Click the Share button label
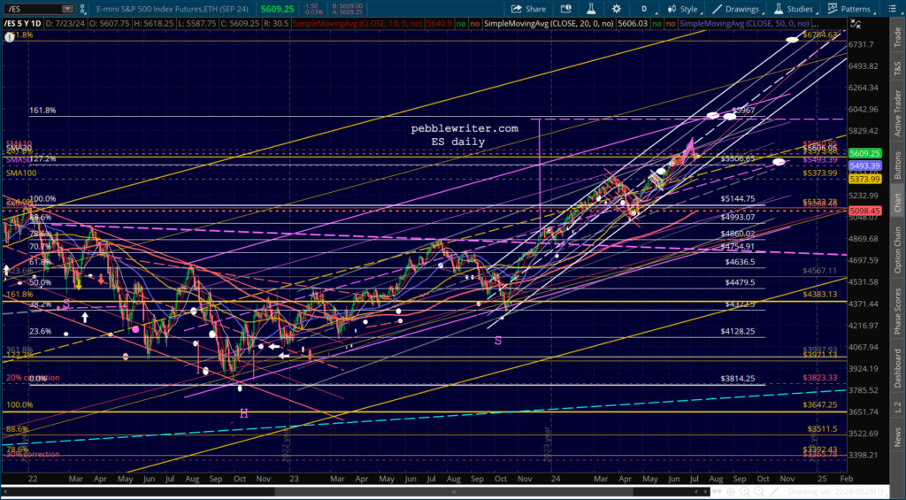Screen dimensions: 906x500 coord(535,9)
